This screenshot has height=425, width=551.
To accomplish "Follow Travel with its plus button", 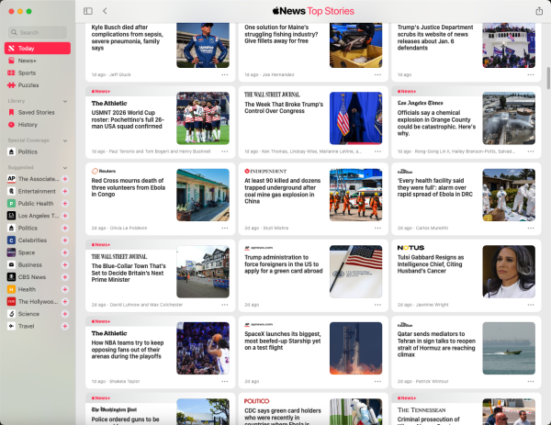I will pos(65,326).
